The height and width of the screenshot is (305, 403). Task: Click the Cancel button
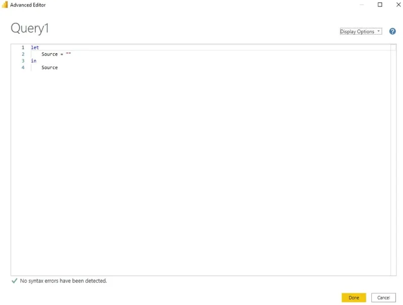(383, 297)
